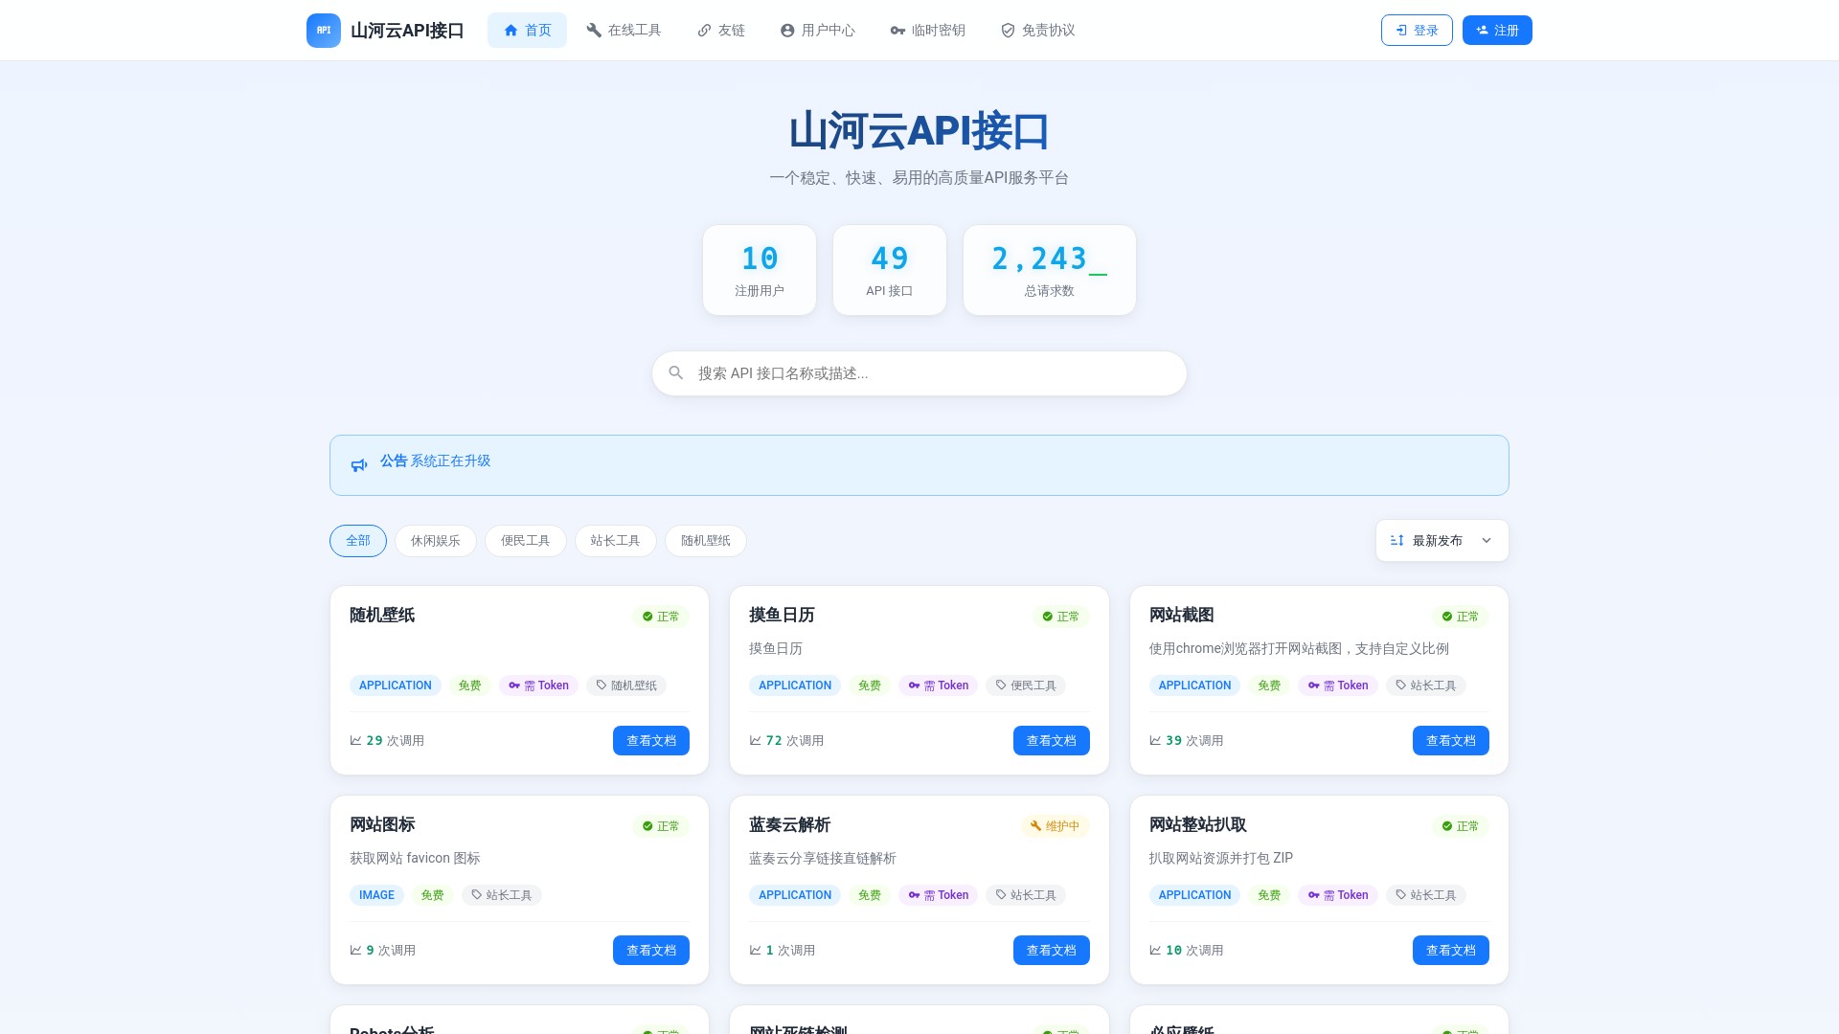Focus the API search input field
1839x1034 pixels.
point(919,373)
